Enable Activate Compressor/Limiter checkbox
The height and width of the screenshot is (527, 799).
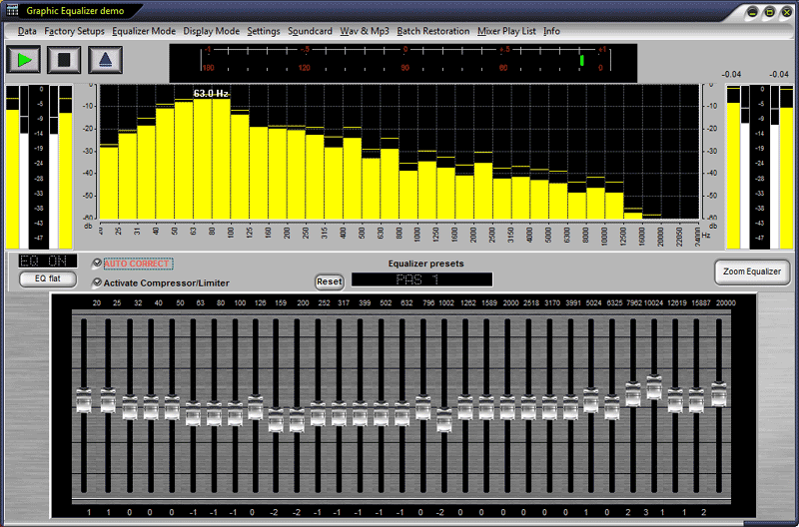click(97, 282)
